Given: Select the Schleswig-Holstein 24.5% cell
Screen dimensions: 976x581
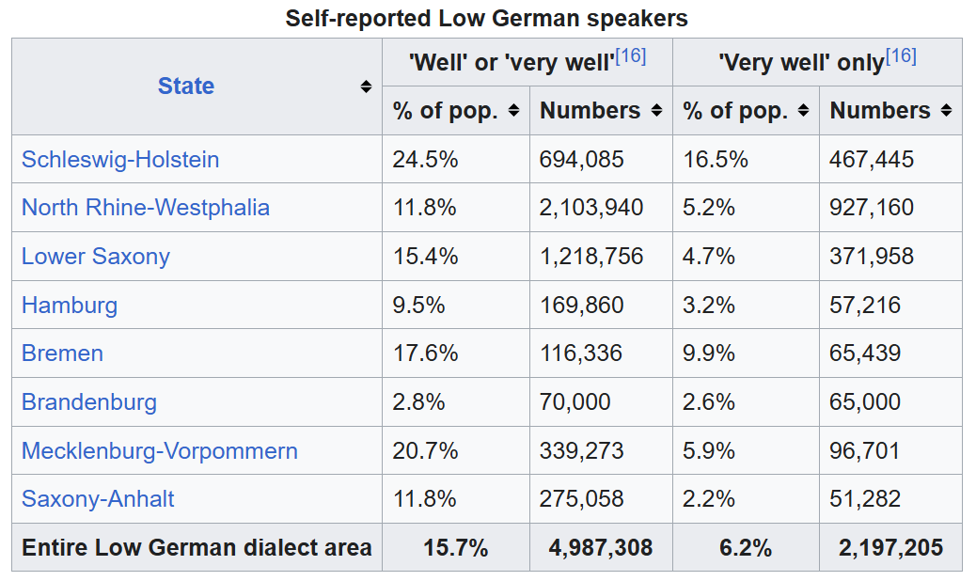Looking at the screenshot, I should click(426, 160).
